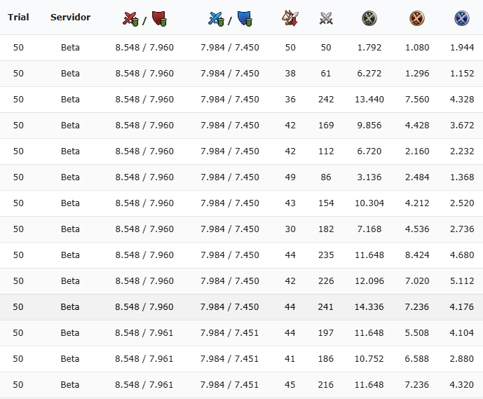Click the blue sword attack icon in header
483x399 pixels.
tap(216, 19)
